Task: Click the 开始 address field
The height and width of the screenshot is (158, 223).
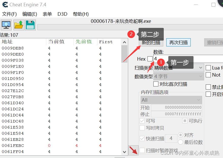Action: point(176,107)
